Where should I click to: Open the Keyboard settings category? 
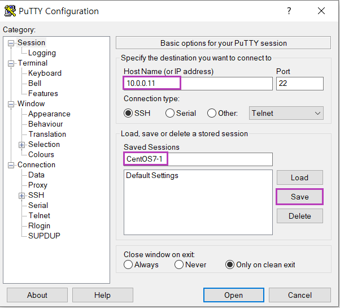[x=45, y=73]
